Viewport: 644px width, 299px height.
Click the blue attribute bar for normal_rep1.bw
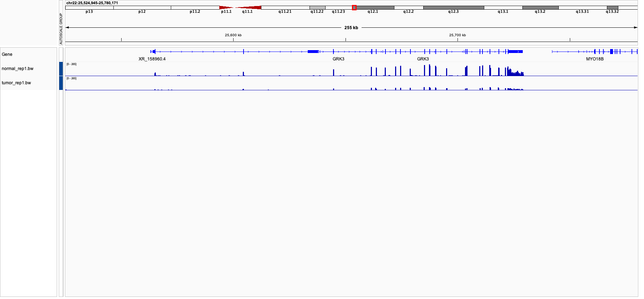(x=61, y=69)
